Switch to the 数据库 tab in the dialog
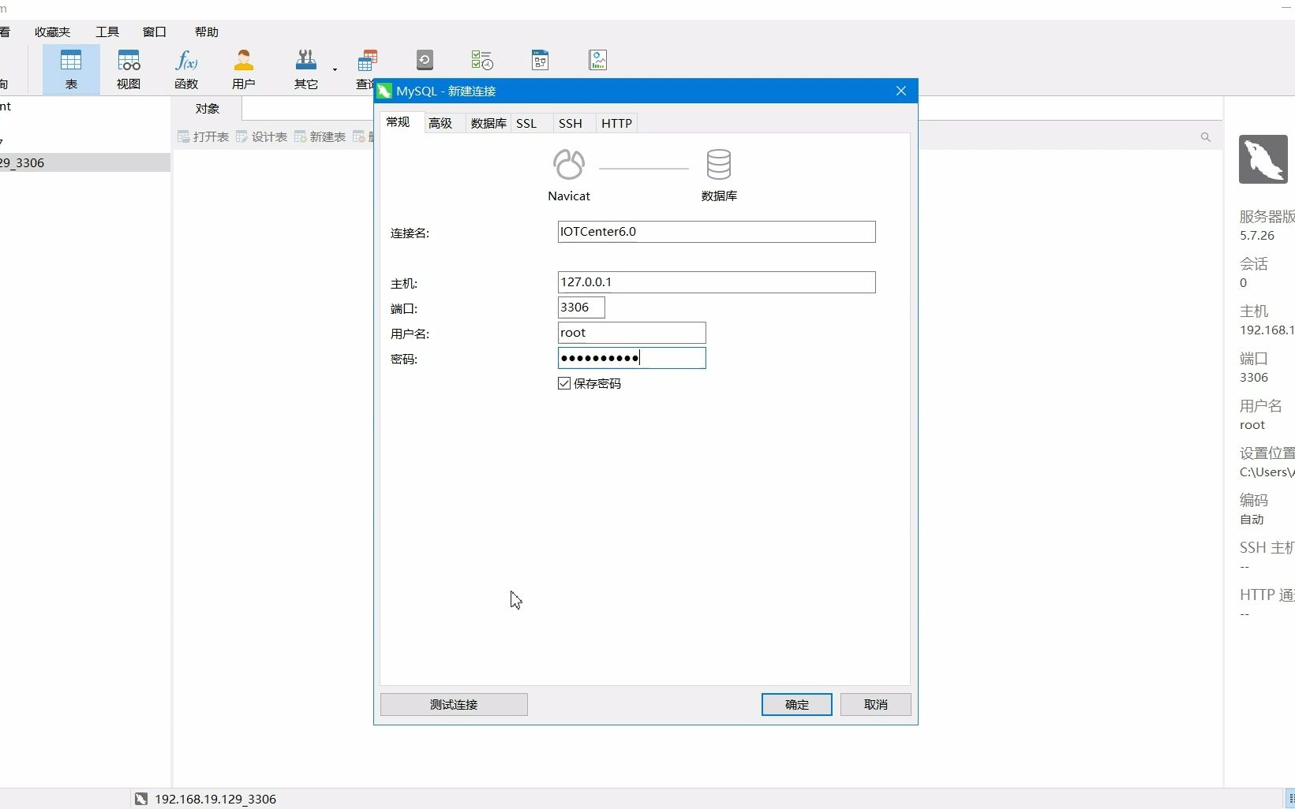The image size is (1295, 809). pos(488,123)
